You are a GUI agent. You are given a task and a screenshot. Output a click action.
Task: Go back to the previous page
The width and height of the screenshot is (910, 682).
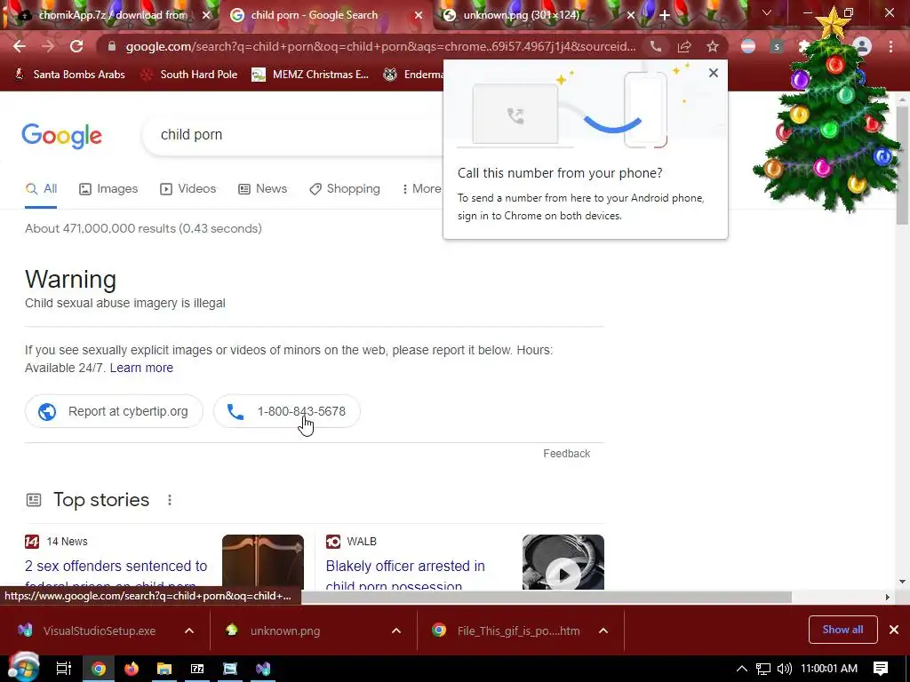(20, 46)
